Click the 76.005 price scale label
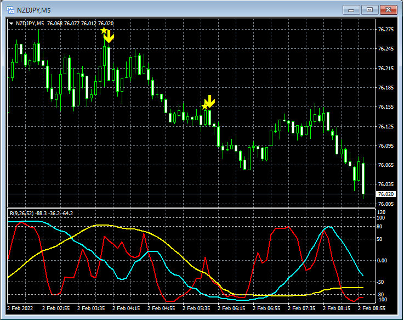This screenshot has height=320, width=404. coord(386,204)
